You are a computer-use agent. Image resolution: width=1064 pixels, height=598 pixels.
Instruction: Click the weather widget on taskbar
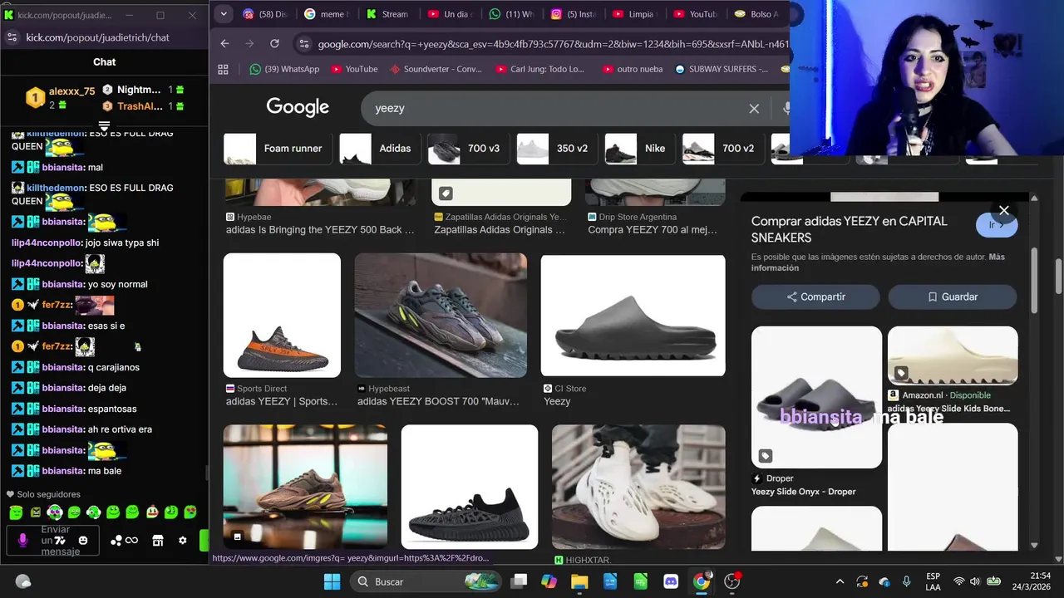click(x=23, y=581)
